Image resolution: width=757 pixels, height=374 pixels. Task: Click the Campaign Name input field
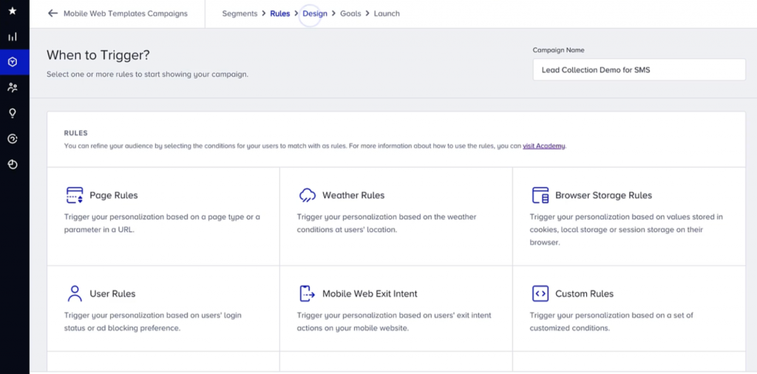click(639, 70)
